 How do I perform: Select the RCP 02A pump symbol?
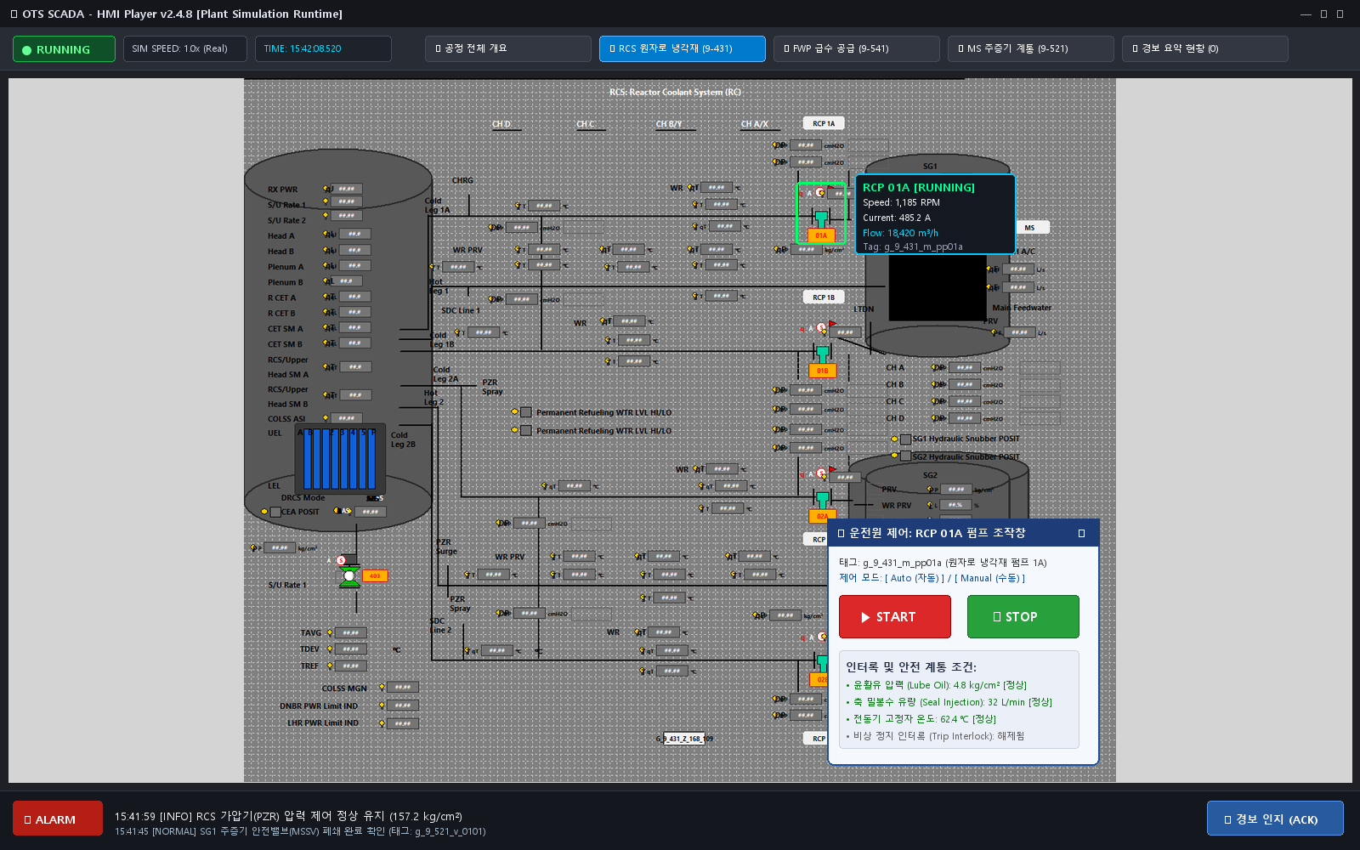click(822, 501)
